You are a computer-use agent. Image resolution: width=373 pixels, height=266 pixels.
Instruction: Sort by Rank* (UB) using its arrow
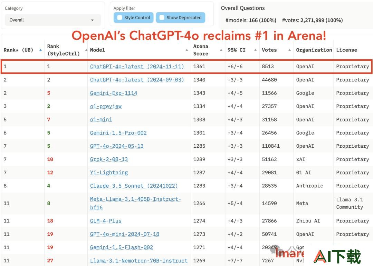pos(40,50)
